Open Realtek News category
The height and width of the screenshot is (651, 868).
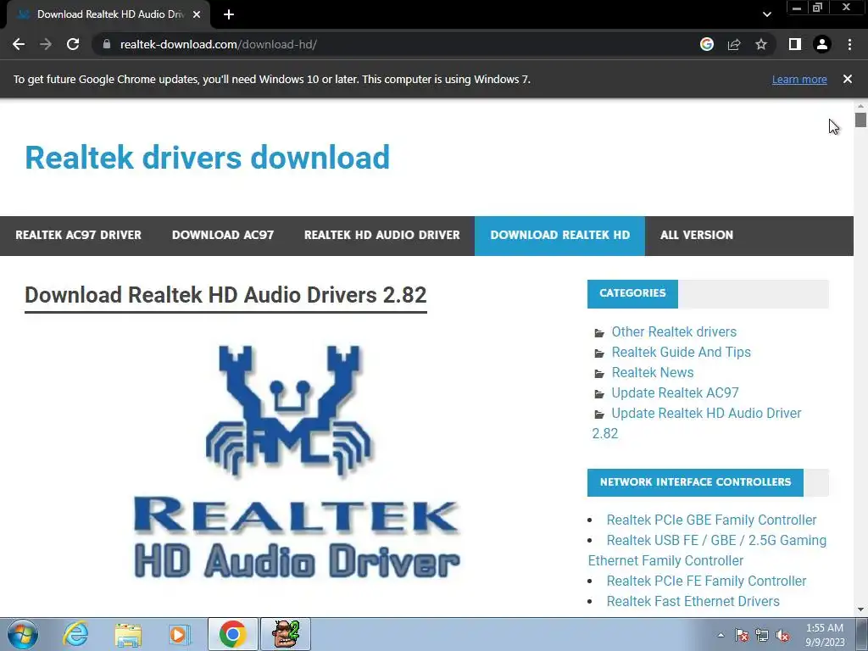(652, 373)
